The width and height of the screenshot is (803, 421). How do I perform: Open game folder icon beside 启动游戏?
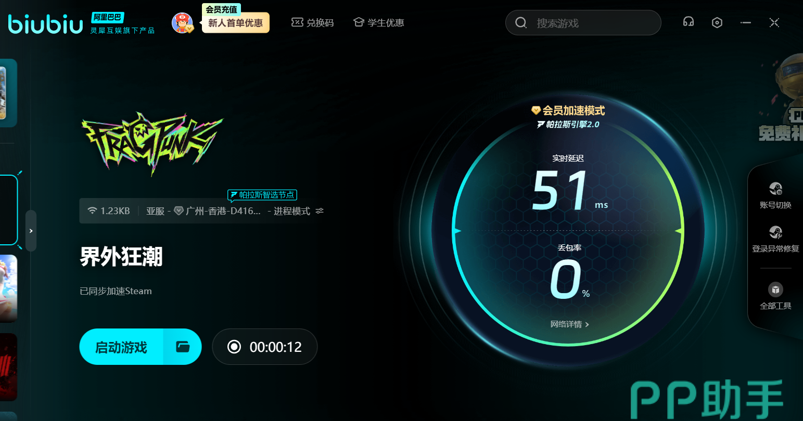point(183,347)
